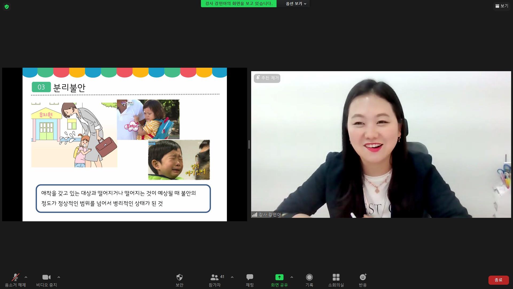
Task: Open the Chat (채팅) bubble icon
Action: (x=250, y=277)
